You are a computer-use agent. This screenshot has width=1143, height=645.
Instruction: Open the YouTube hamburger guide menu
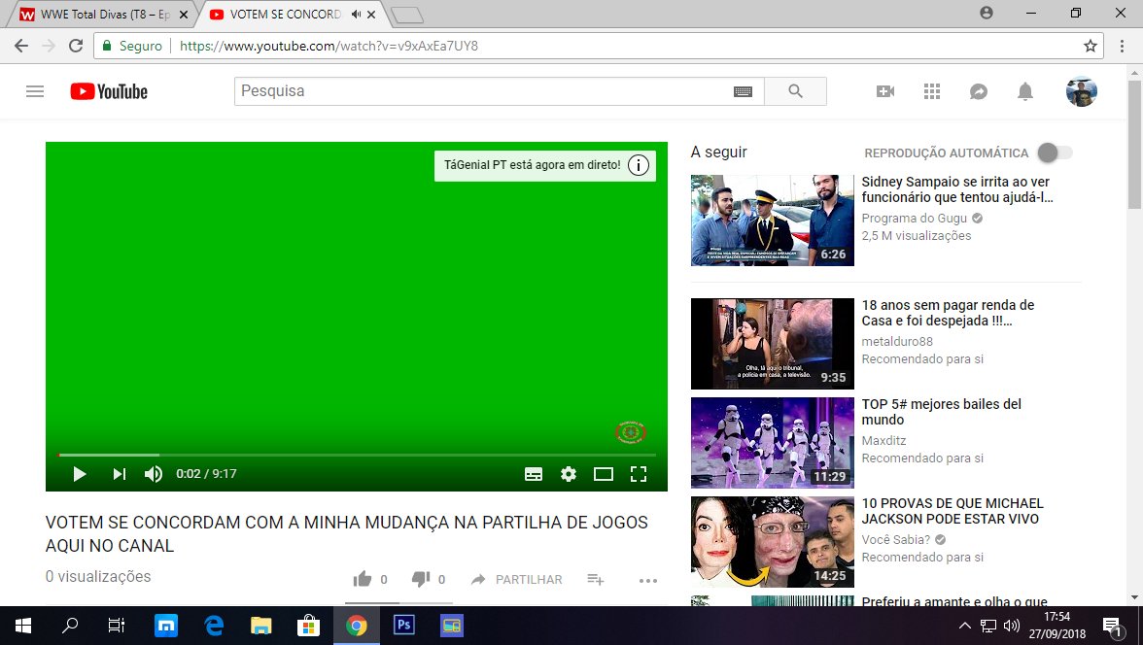pos(35,91)
